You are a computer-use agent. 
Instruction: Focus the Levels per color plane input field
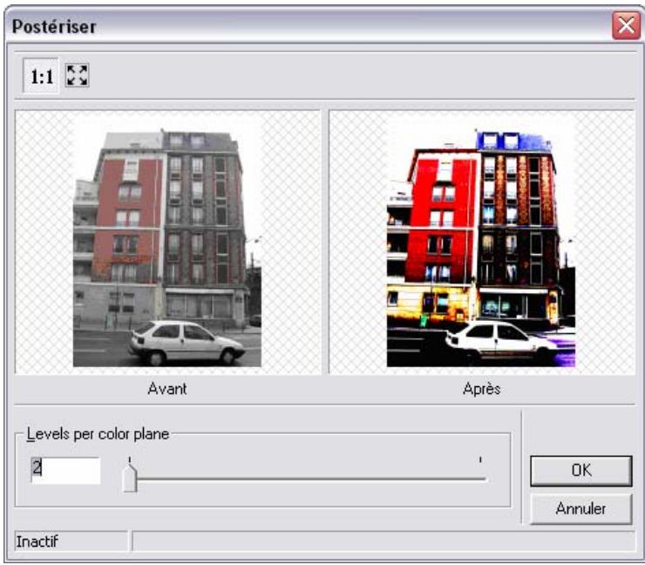(x=65, y=468)
